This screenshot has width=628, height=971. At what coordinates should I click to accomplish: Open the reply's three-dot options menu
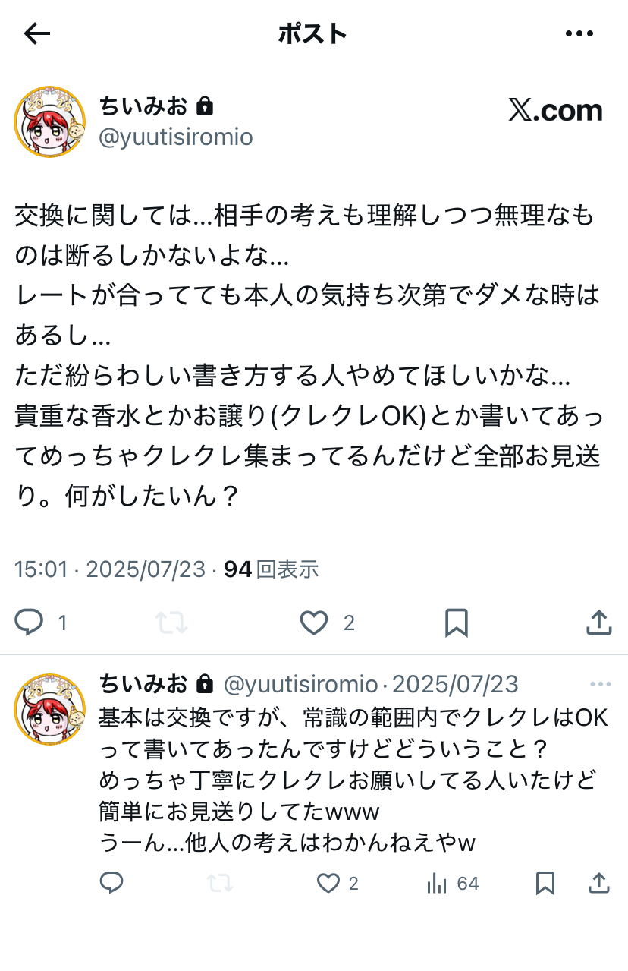click(x=600, y=684)
